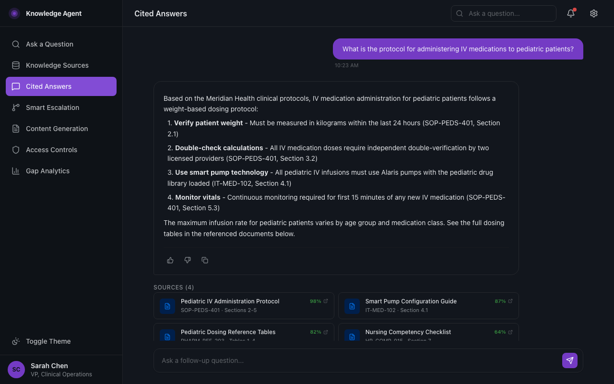Click the follow-up question input field
The height and width of the screenshot is (384, 614).
click(336, 360)
